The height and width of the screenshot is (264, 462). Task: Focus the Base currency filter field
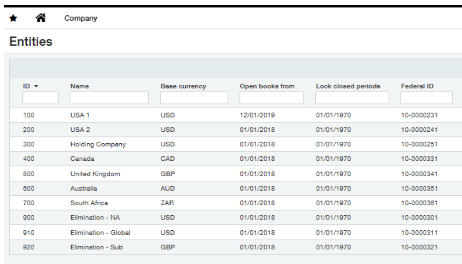coord(194,98)
